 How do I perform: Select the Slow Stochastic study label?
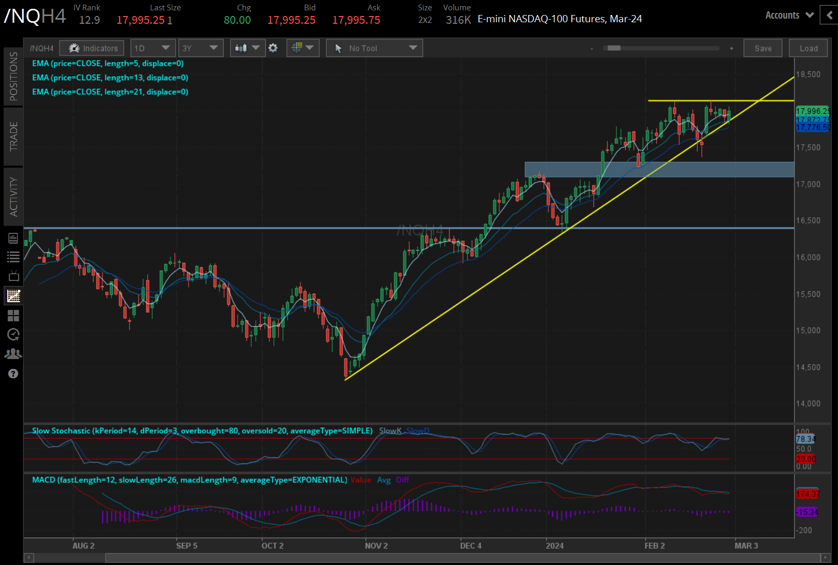click(203, 430)
